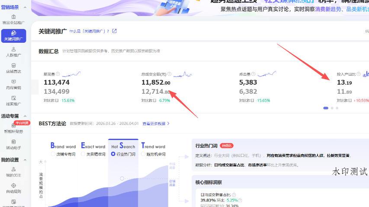
Task: Click data point marker on area chart
Action: (x=122, y=178)
